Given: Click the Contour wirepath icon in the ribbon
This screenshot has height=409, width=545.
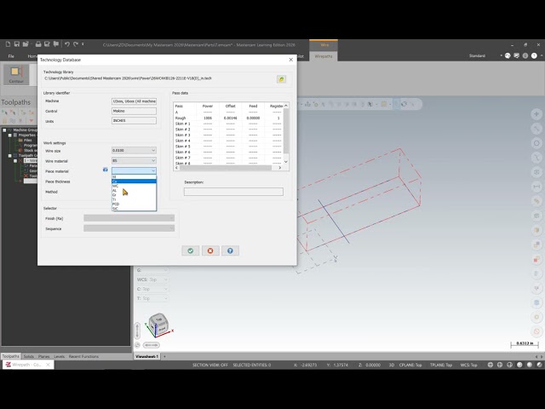Looking at the screenshot, I should point(16,74).
